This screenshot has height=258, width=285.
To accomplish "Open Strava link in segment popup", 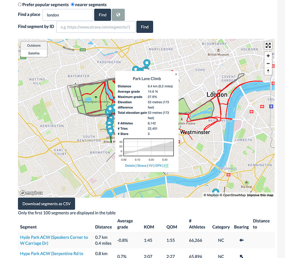I will pos(142,165).
